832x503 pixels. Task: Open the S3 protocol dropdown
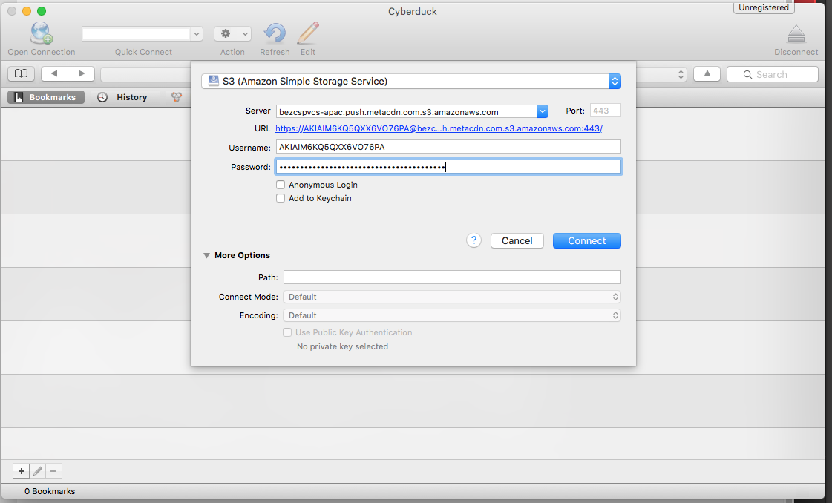pyautogui.click(x=411, y=81)
